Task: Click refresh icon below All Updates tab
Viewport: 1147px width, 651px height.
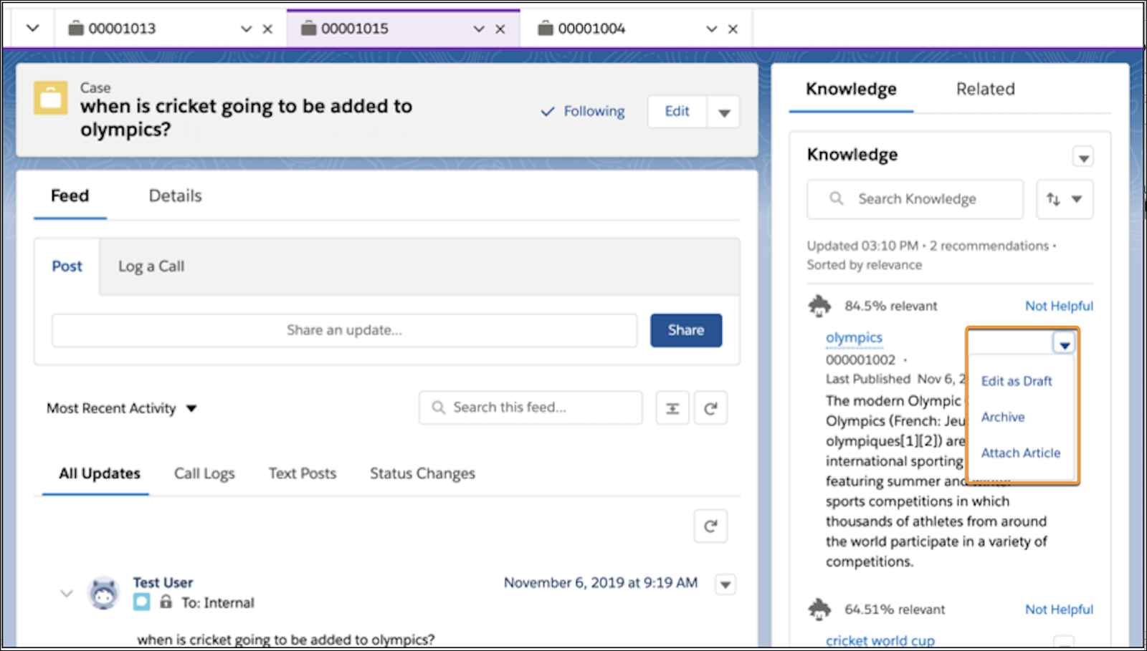Action: coord(710,526)
